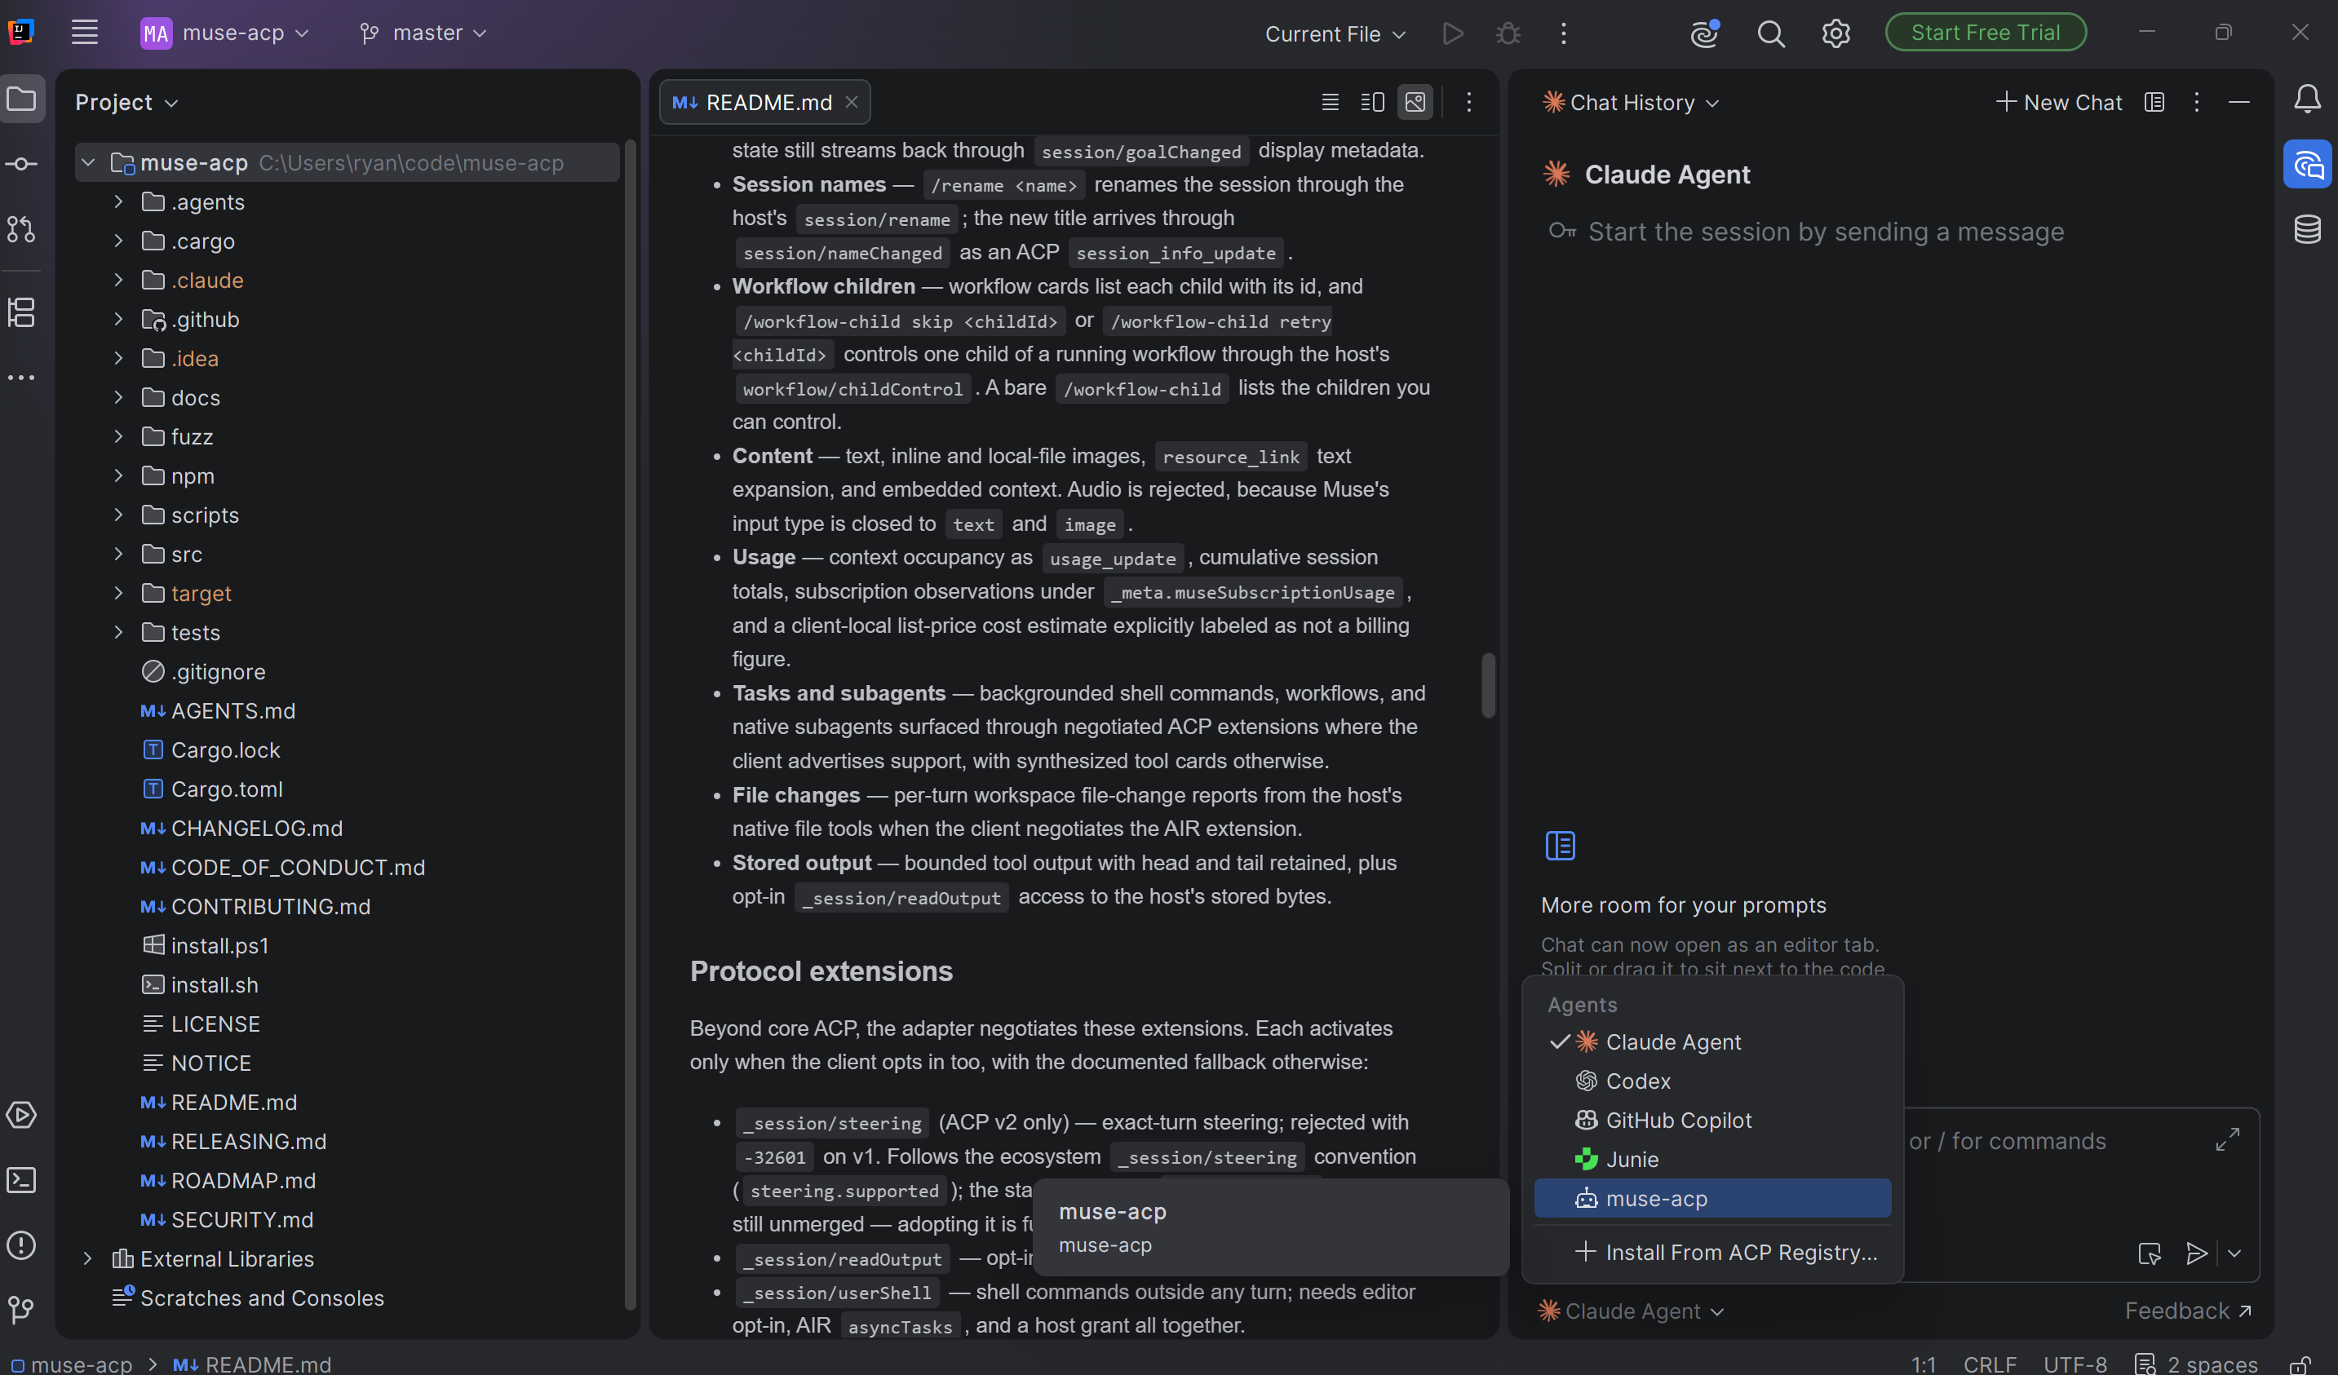Open the Project tool window icon
Viewport: 2338px width, 1375px height.
tap(22, 99)
